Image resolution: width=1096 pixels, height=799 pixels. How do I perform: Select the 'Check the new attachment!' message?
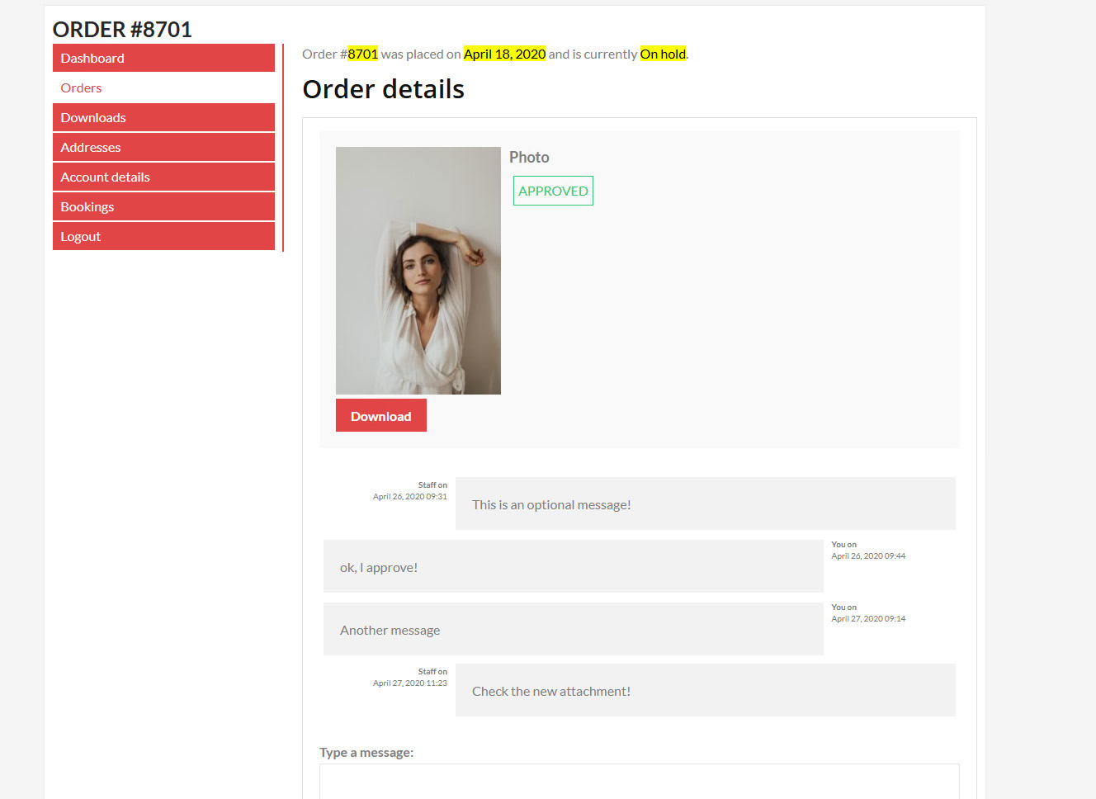pos(705,691)
